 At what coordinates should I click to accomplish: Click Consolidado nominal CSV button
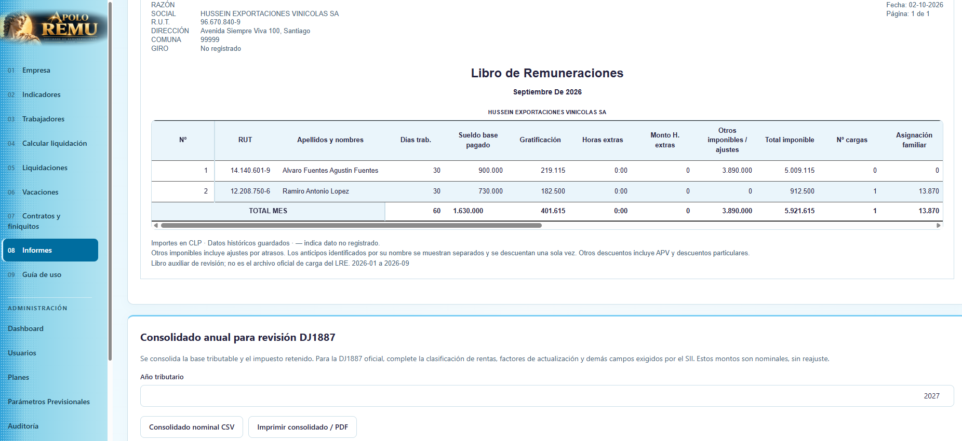point(192,427)
